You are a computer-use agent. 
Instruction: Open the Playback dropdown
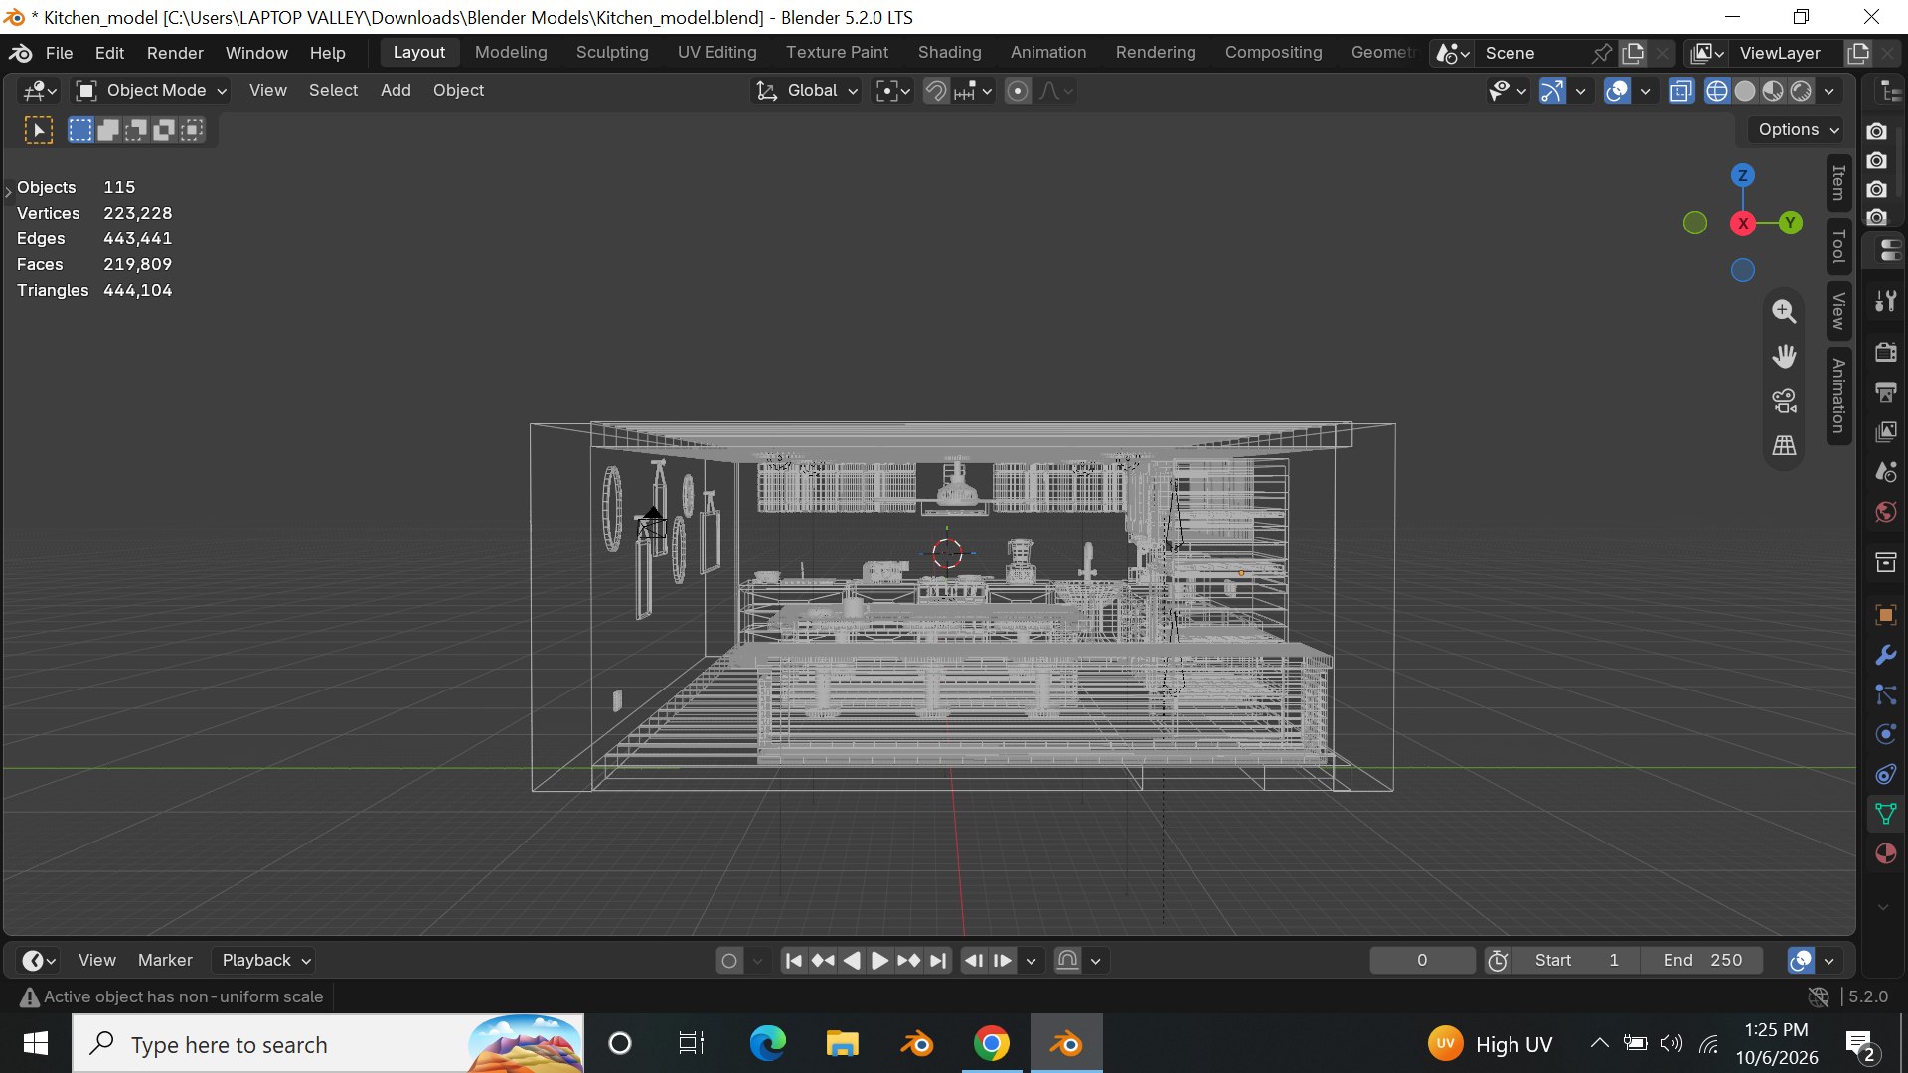(x=266, y=961)
